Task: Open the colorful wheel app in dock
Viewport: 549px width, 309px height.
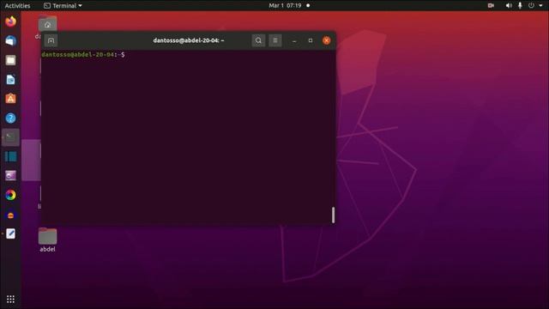Action: [10, 195]
